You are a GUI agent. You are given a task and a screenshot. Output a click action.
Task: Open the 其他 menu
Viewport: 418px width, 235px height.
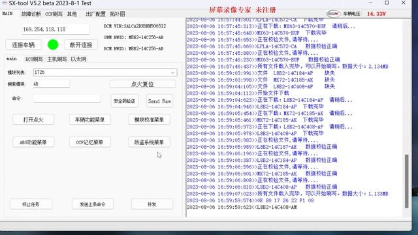click(72, 14)
